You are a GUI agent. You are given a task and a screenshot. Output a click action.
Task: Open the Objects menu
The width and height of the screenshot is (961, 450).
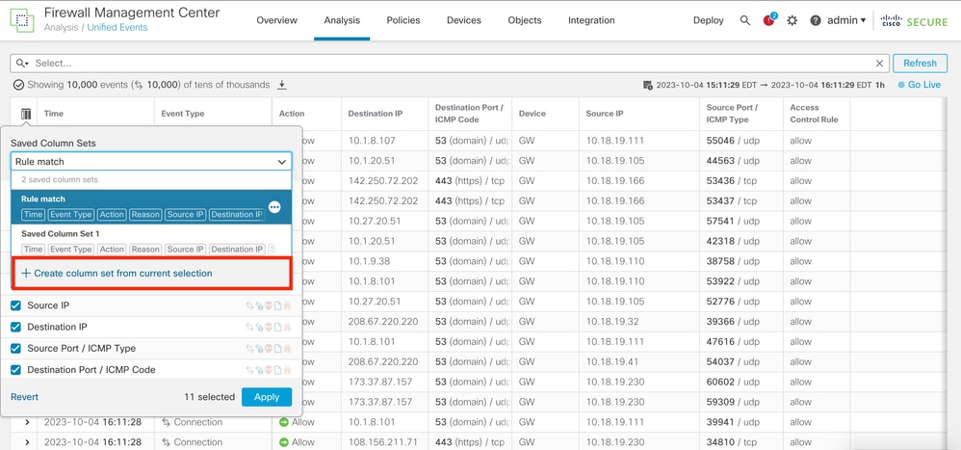[525, 20]
